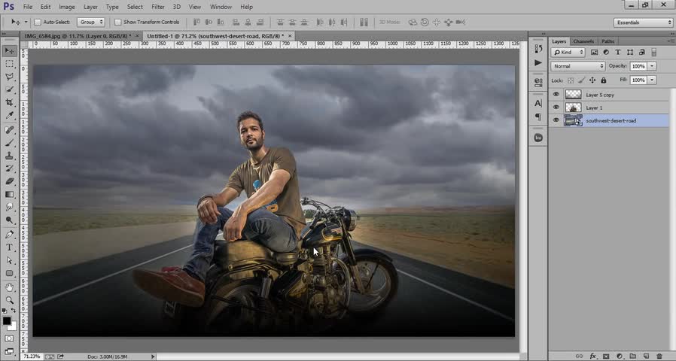This screenshot has height=361, width=676.
Task: Switch to the Paths tab
Action: pyautogui.click(x=608, y=41)
